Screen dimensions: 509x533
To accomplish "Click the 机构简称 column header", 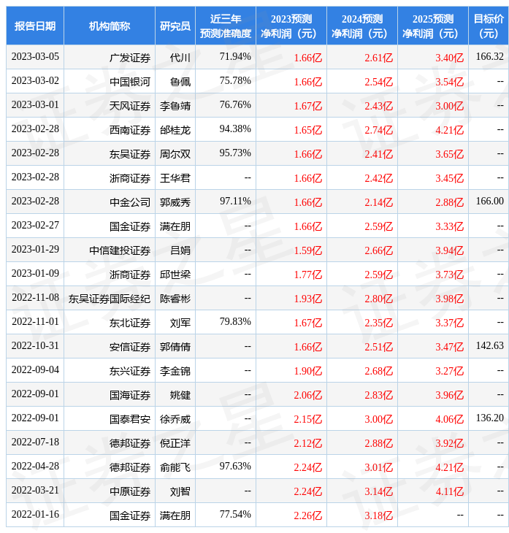I will [x=109, y=26].
